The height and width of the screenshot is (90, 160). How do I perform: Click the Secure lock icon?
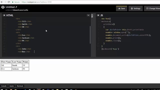(13, 2)
